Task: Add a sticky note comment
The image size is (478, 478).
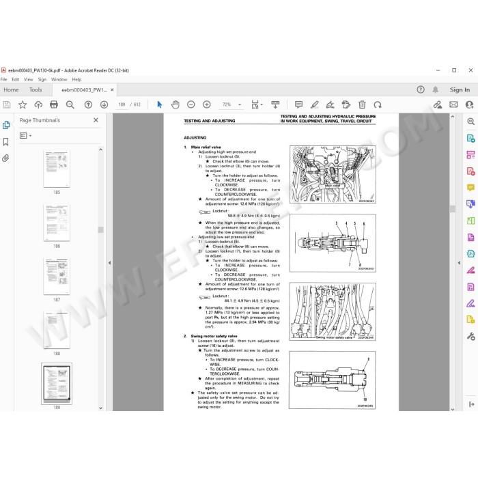Action: click(299, 105)
